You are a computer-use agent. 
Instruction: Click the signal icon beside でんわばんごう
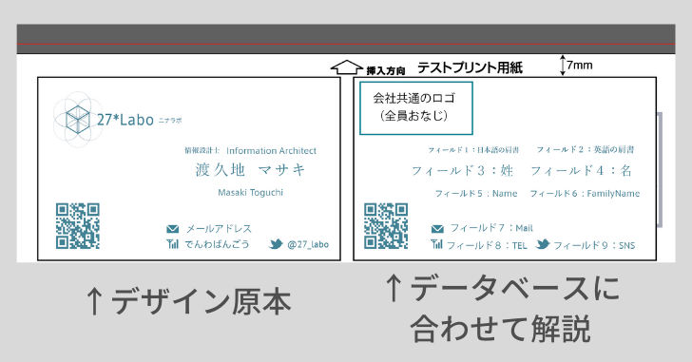[173, 244]
